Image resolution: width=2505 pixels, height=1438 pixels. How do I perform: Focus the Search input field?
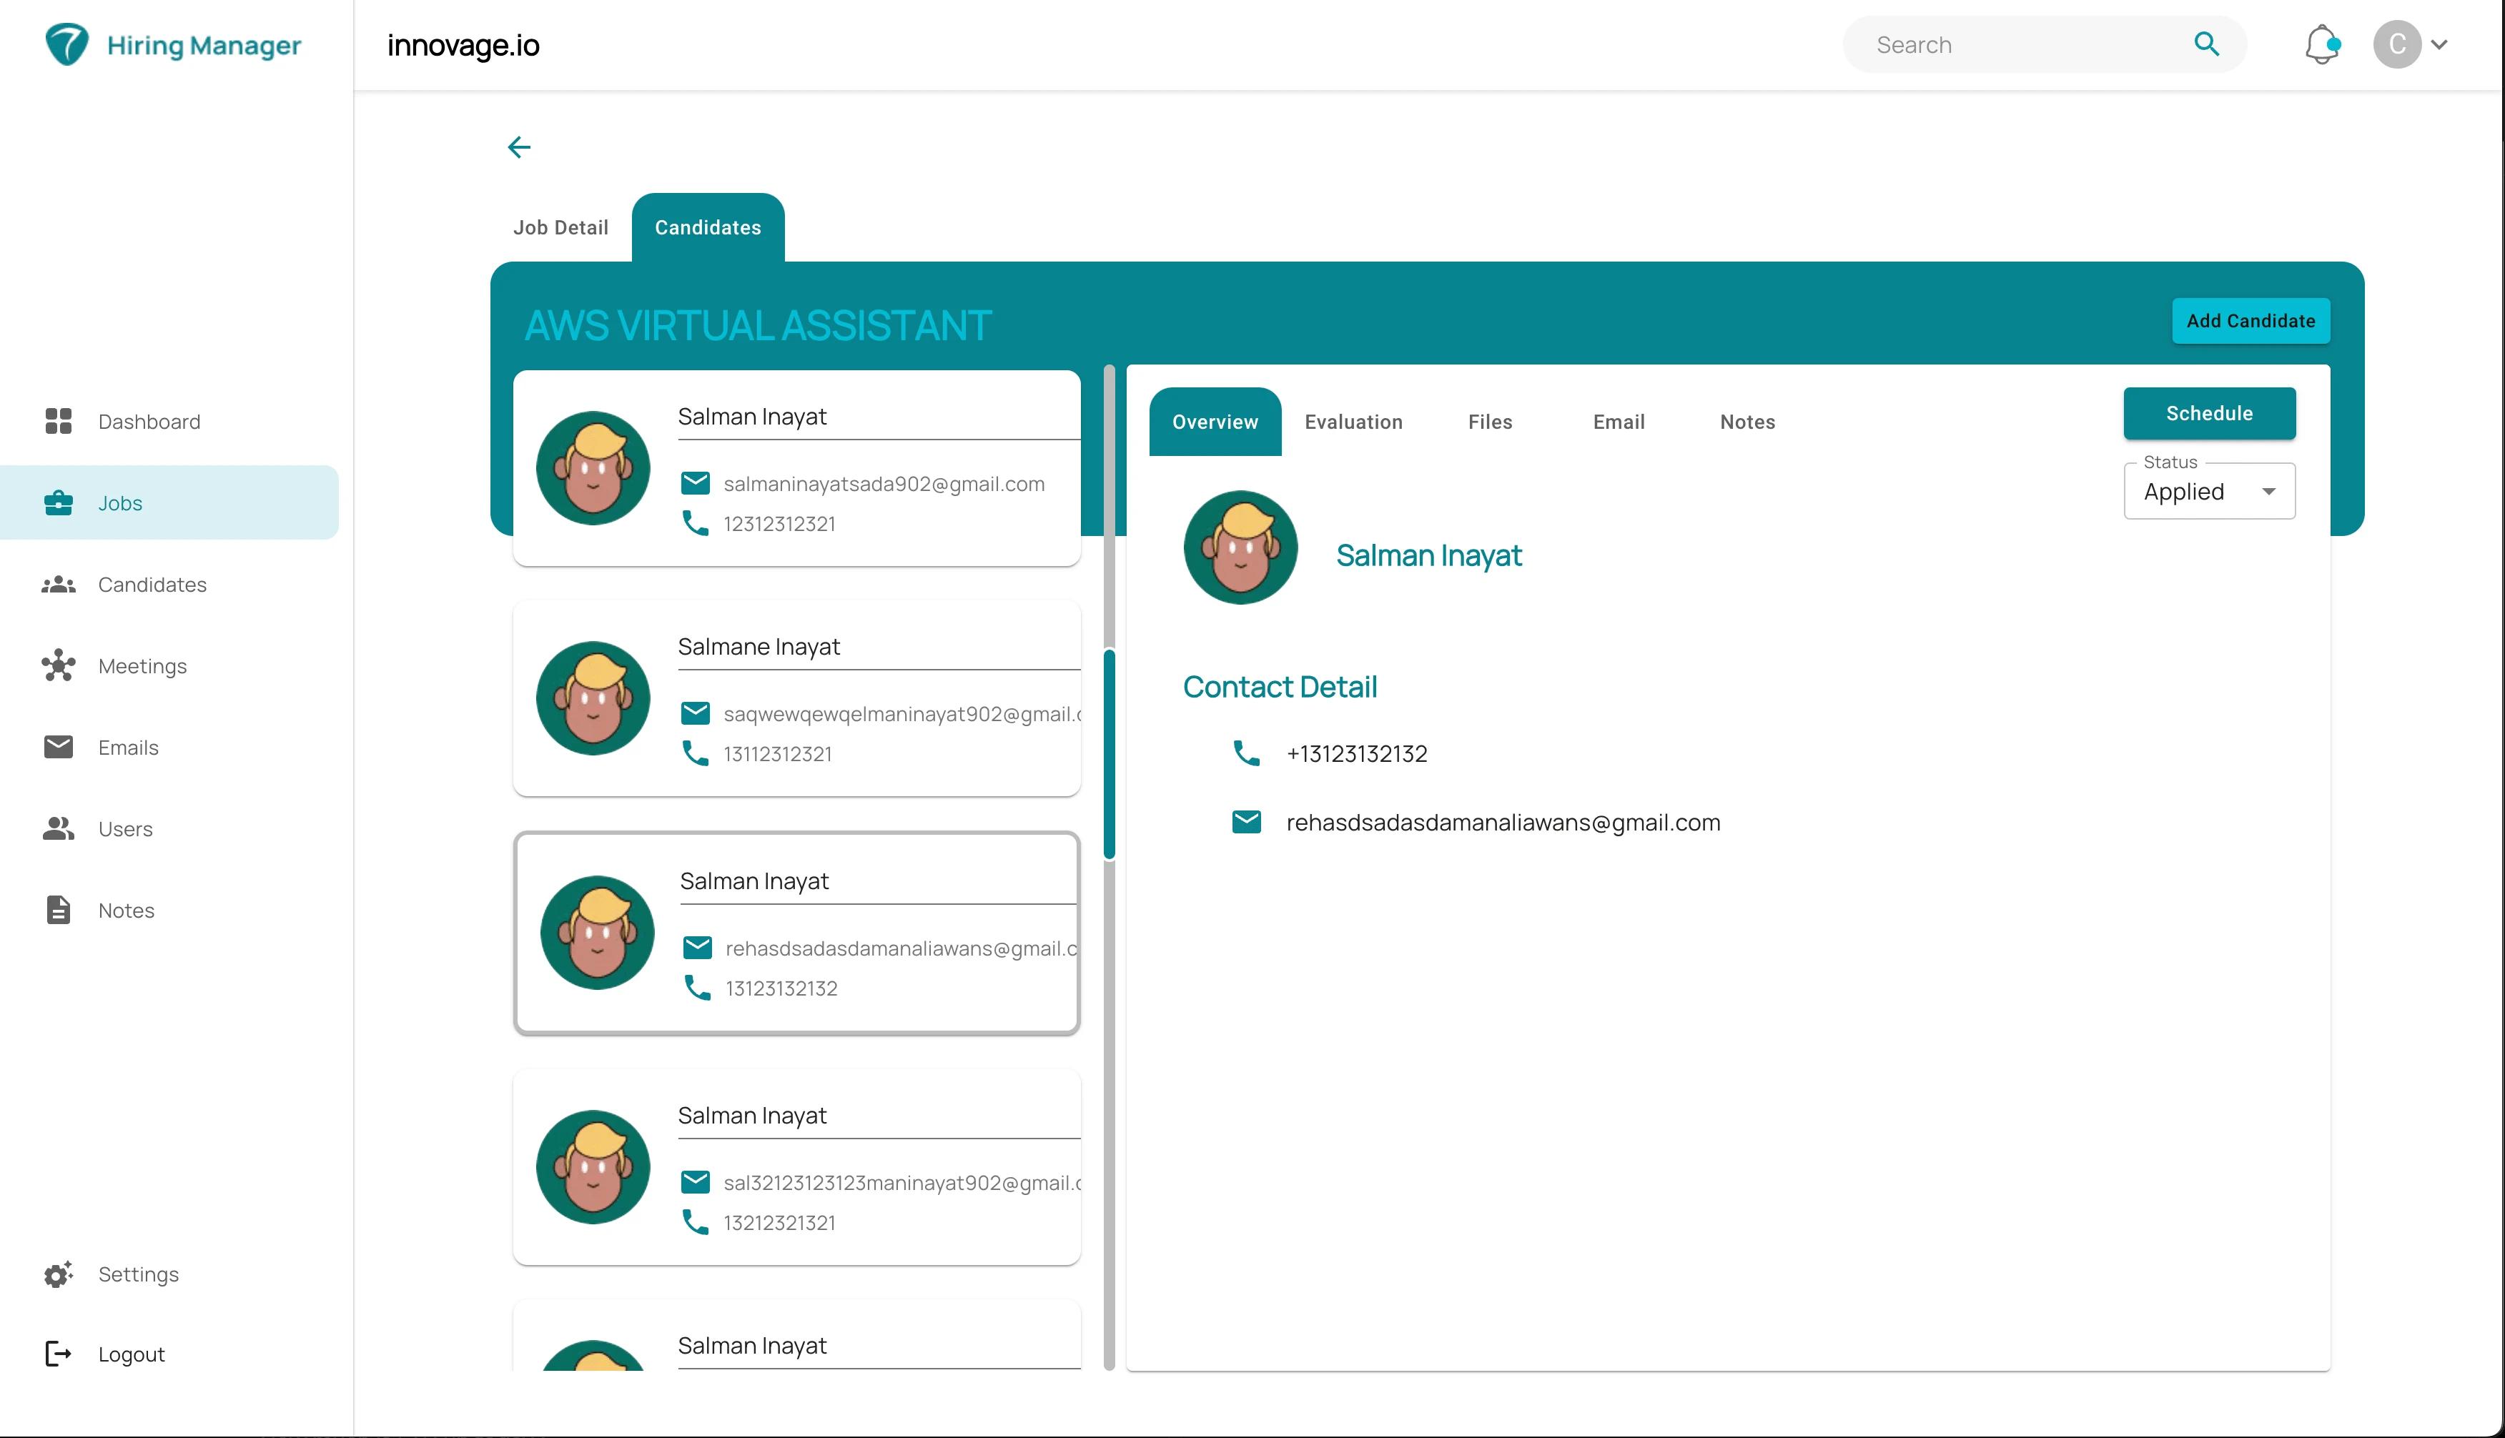click(2025, 44)
